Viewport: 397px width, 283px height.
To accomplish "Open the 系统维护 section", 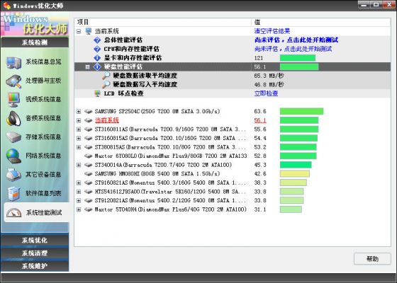I will tap(35, 266).
